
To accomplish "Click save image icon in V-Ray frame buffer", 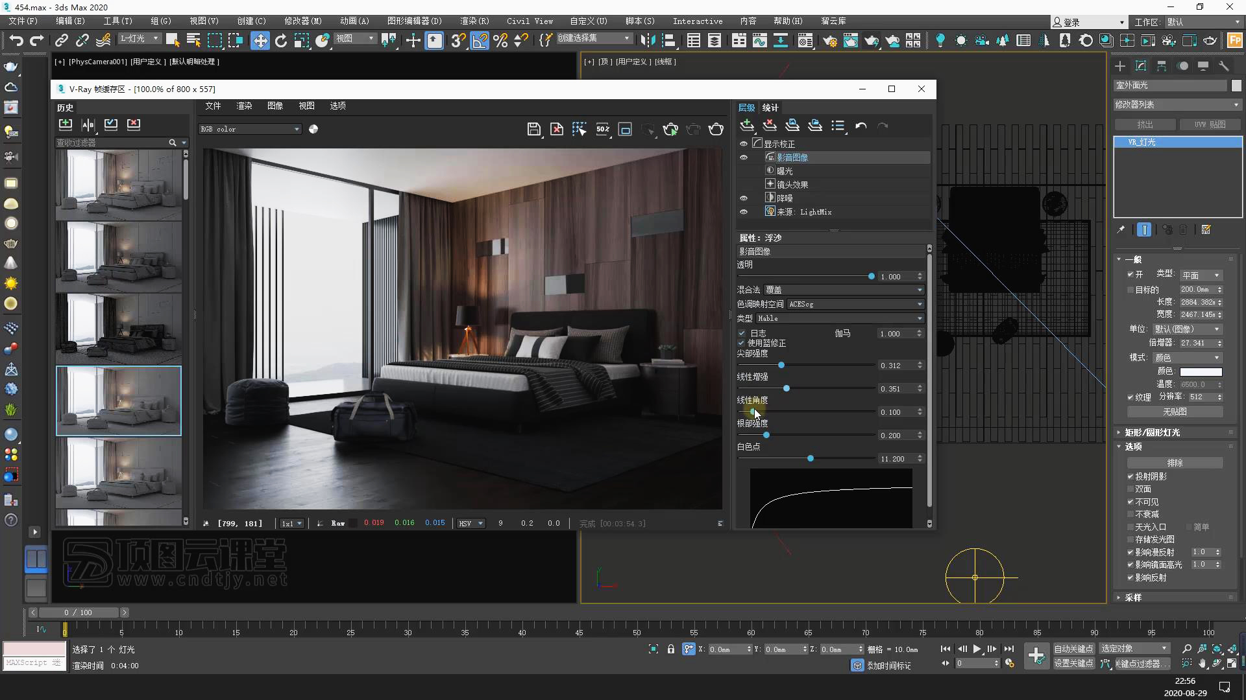I will tap(533, 129).
